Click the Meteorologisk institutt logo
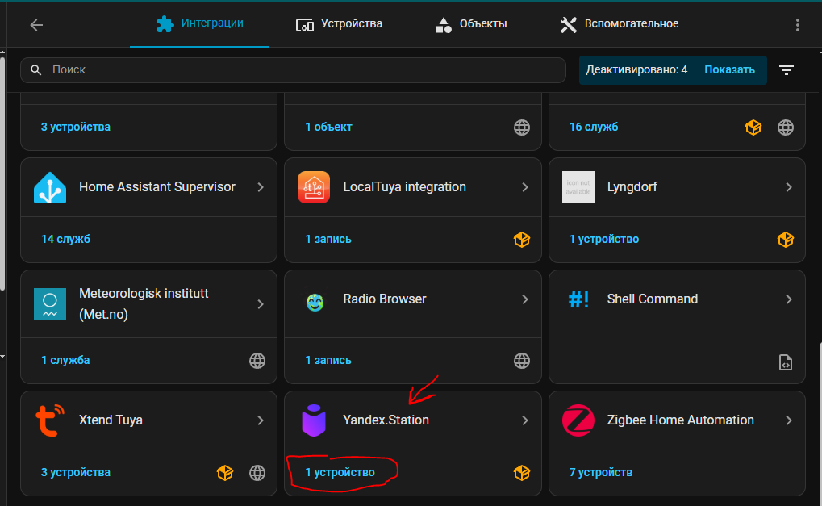The width and height of the screenshot is (822, 506). [50, 304]
